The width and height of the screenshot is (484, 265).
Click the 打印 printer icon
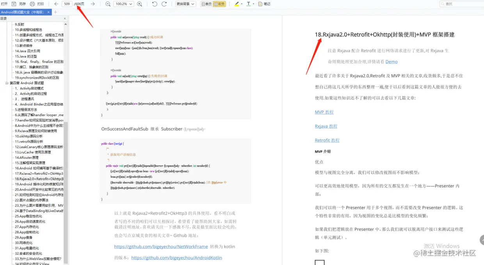(32, 4)
